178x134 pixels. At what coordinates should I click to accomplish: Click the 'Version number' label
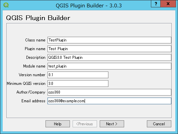32,75
